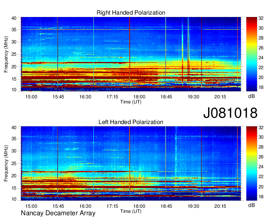
Task: Click the "Nancay Decameter Array" caption
Action: tap(58, 213)
